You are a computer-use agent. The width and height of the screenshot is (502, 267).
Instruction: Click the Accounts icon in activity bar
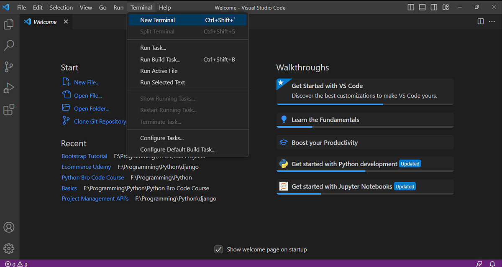(9, 227)
